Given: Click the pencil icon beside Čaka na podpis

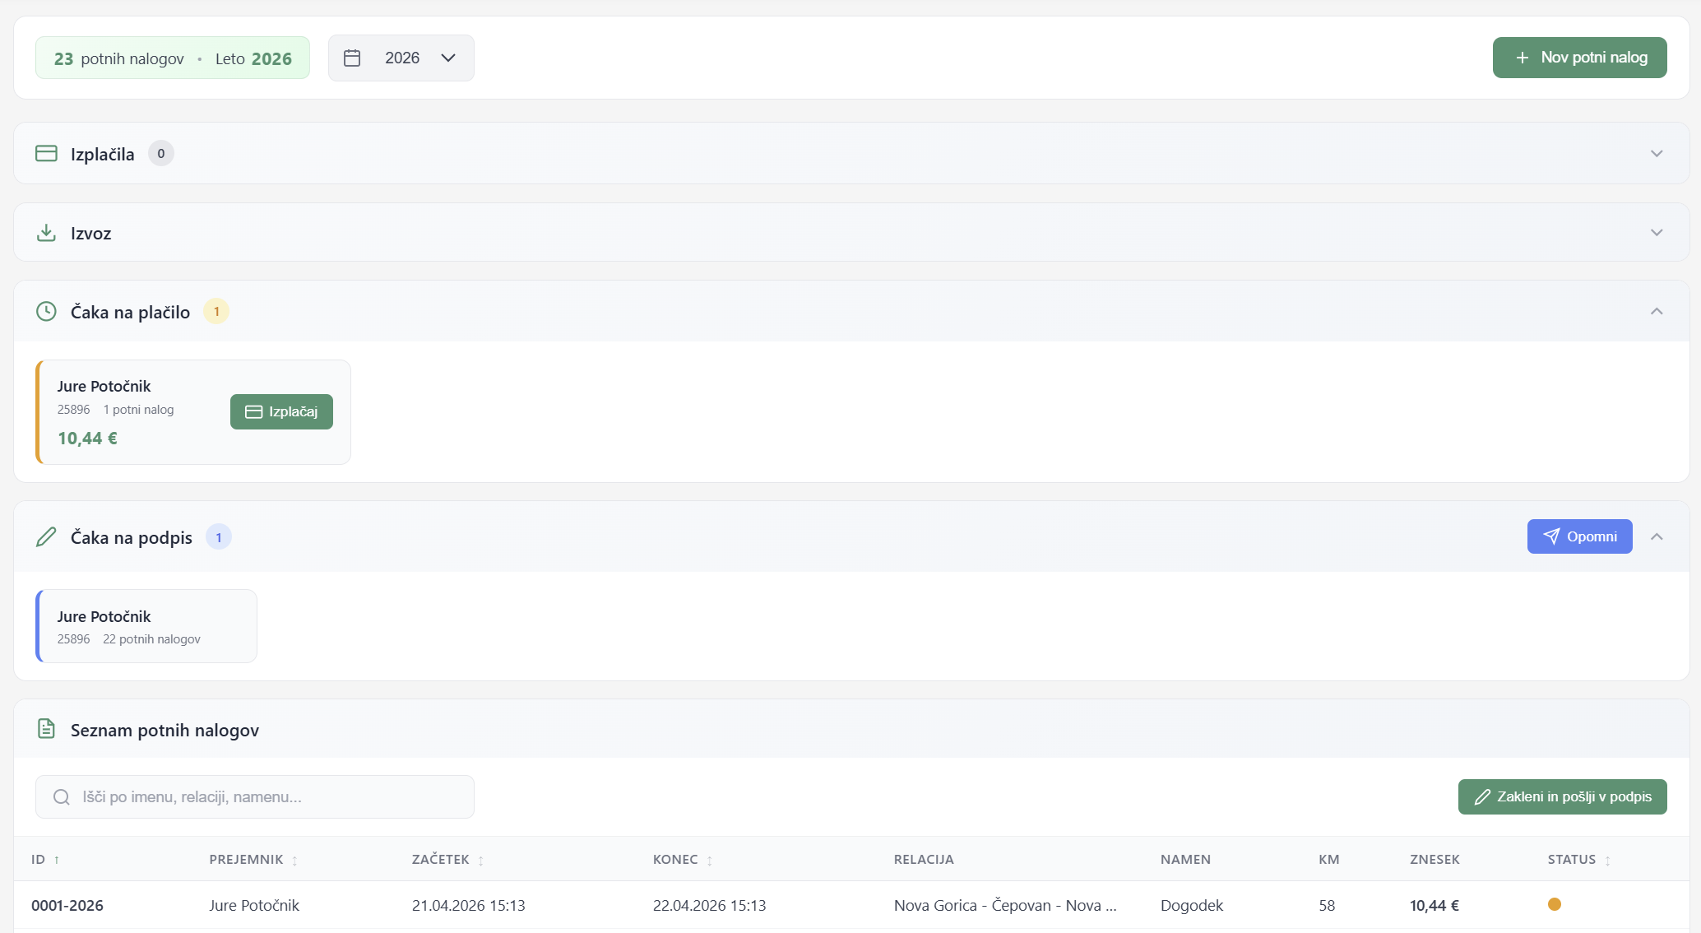Looking at the screenshot, I should [x=46, y=537].
